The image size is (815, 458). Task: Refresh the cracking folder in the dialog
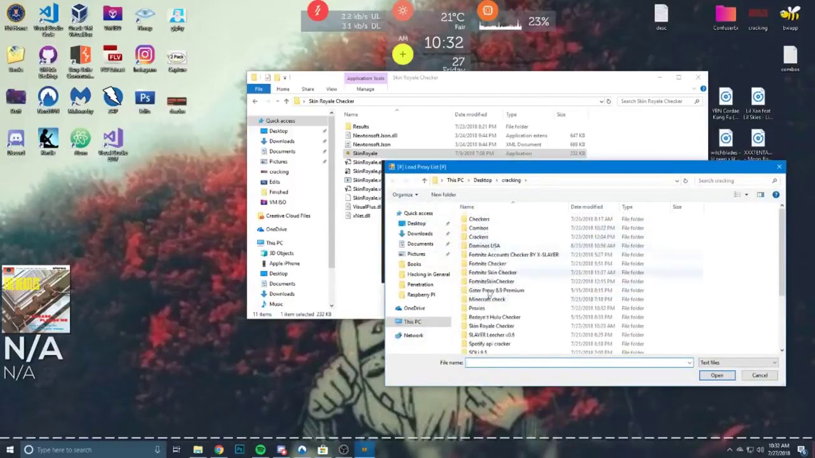click(685, 181)
